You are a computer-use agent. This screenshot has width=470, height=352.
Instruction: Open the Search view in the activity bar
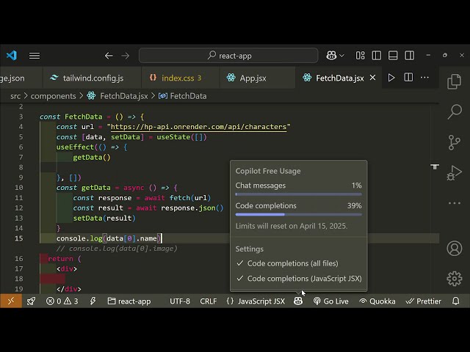point(455,111)
